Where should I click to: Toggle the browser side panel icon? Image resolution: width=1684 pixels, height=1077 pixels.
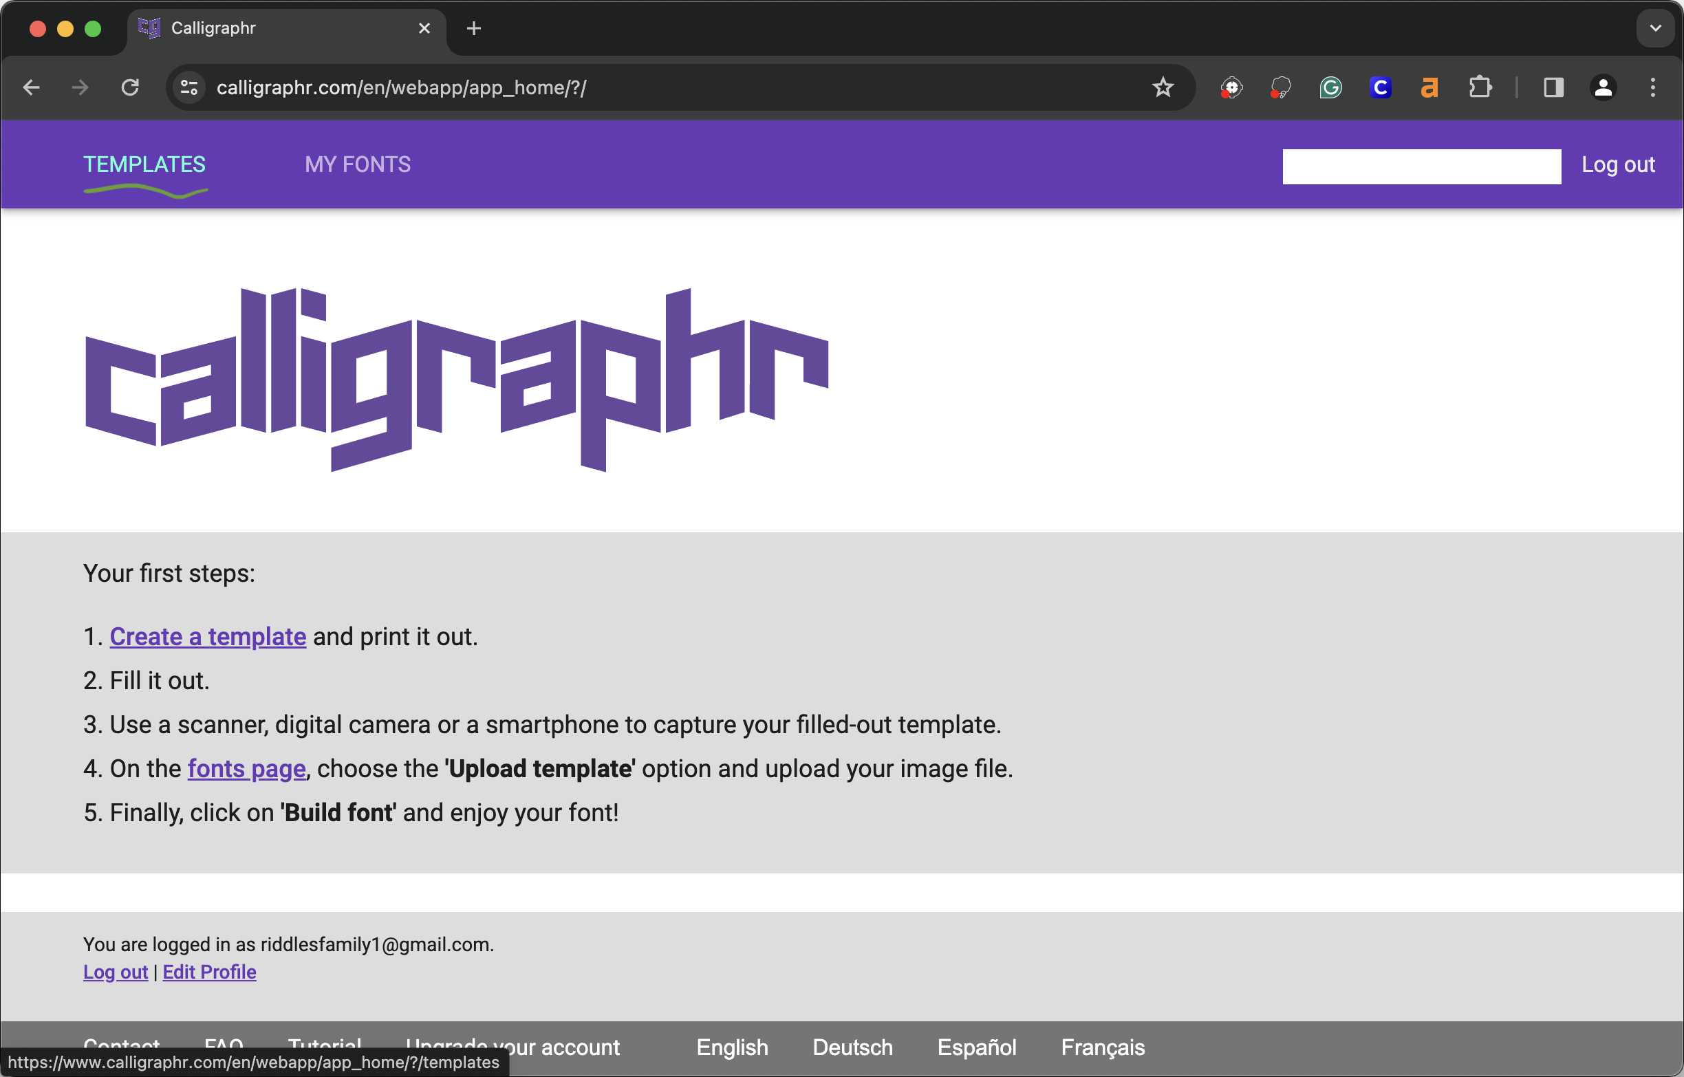1553,87
